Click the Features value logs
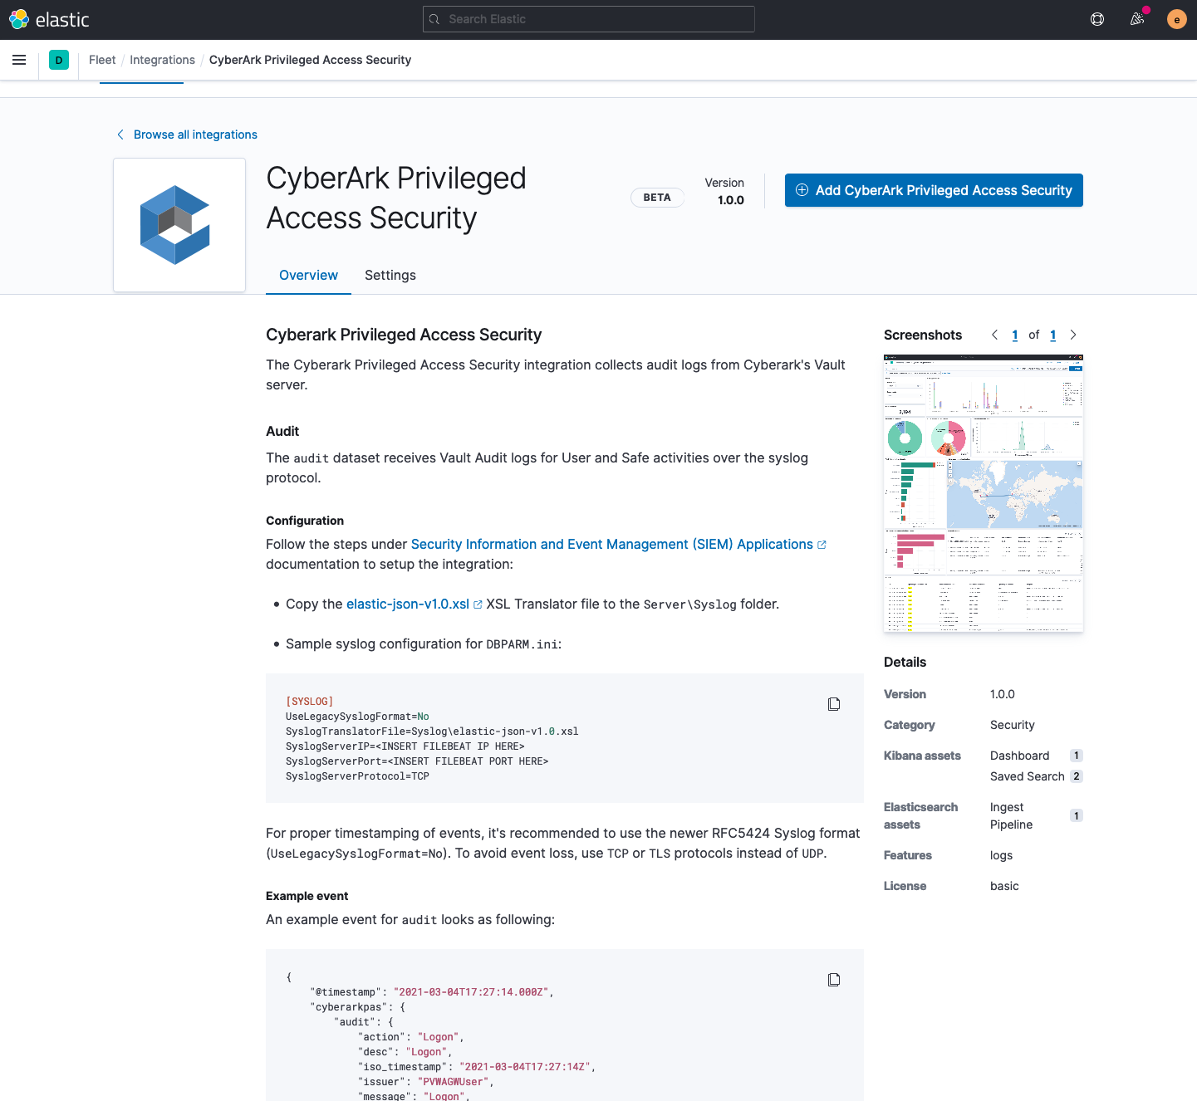The image size is (1197, 1101). [1001, 855]
